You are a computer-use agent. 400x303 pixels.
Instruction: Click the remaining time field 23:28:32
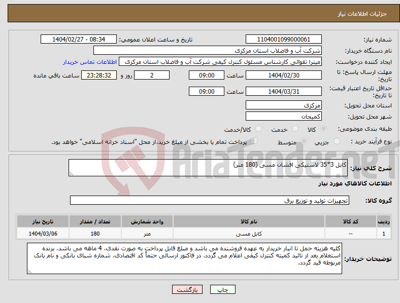99,75
